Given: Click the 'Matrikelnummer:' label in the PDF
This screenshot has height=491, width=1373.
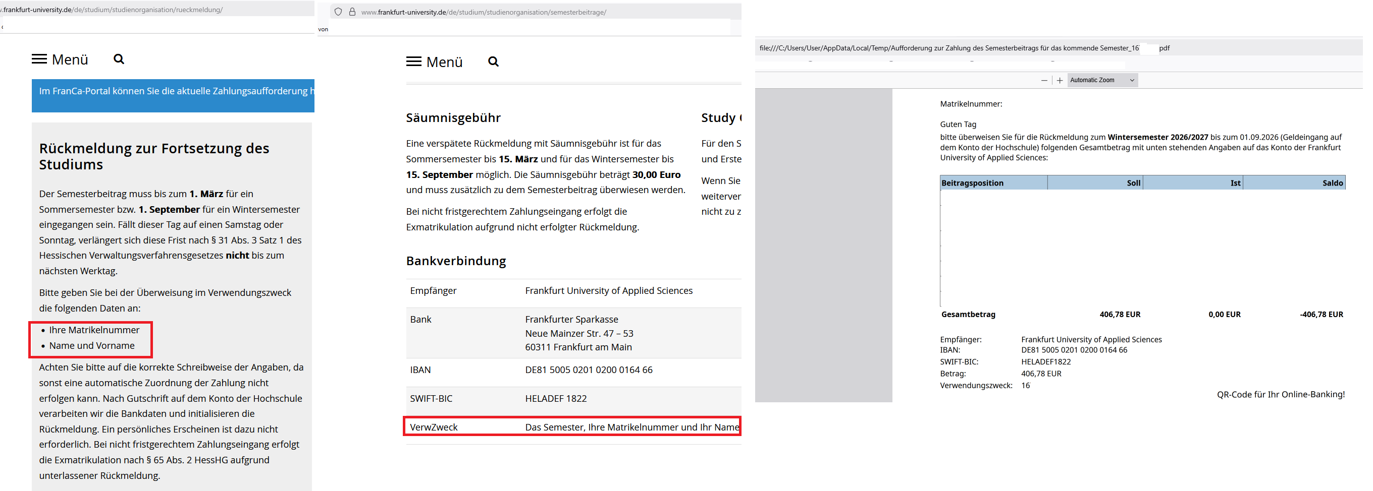Looking at the screenshot, I should 971,104.
